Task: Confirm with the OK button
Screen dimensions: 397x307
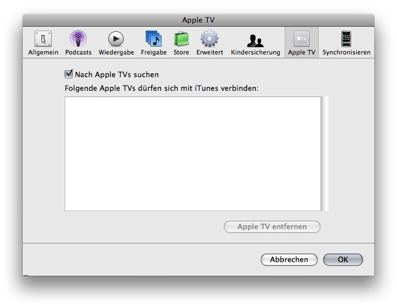Action: click(343, 260)
